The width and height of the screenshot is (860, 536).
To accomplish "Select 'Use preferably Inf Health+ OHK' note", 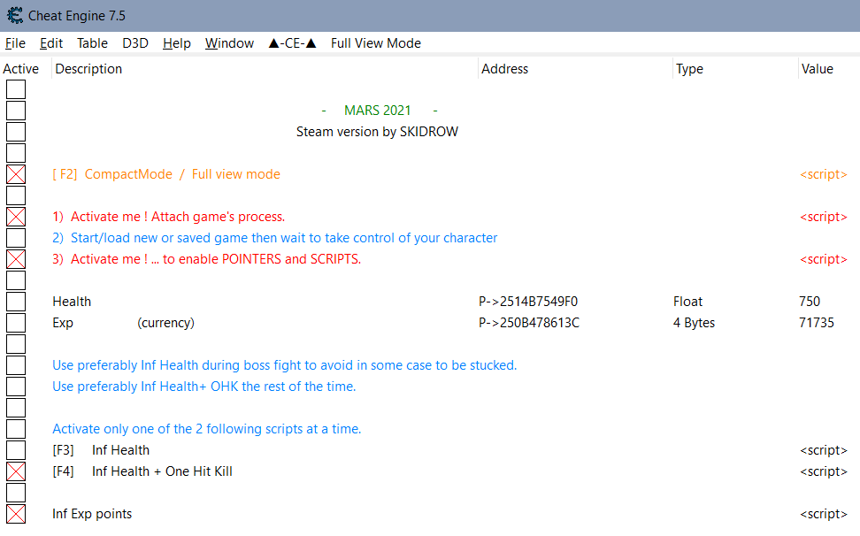I will pyautogui.click(x=204, y=387).
